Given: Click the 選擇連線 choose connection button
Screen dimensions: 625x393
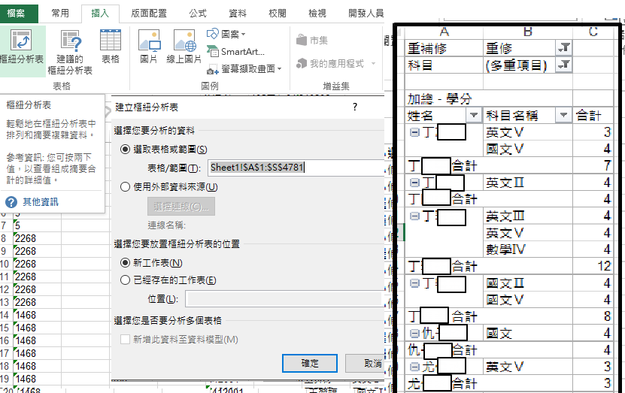Looking at the screenshot, I should [x=181, y=207].
